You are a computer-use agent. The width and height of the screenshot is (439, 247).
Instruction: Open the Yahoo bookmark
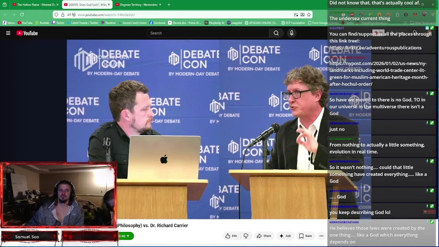pyautogui.click(x=9, y=23)
